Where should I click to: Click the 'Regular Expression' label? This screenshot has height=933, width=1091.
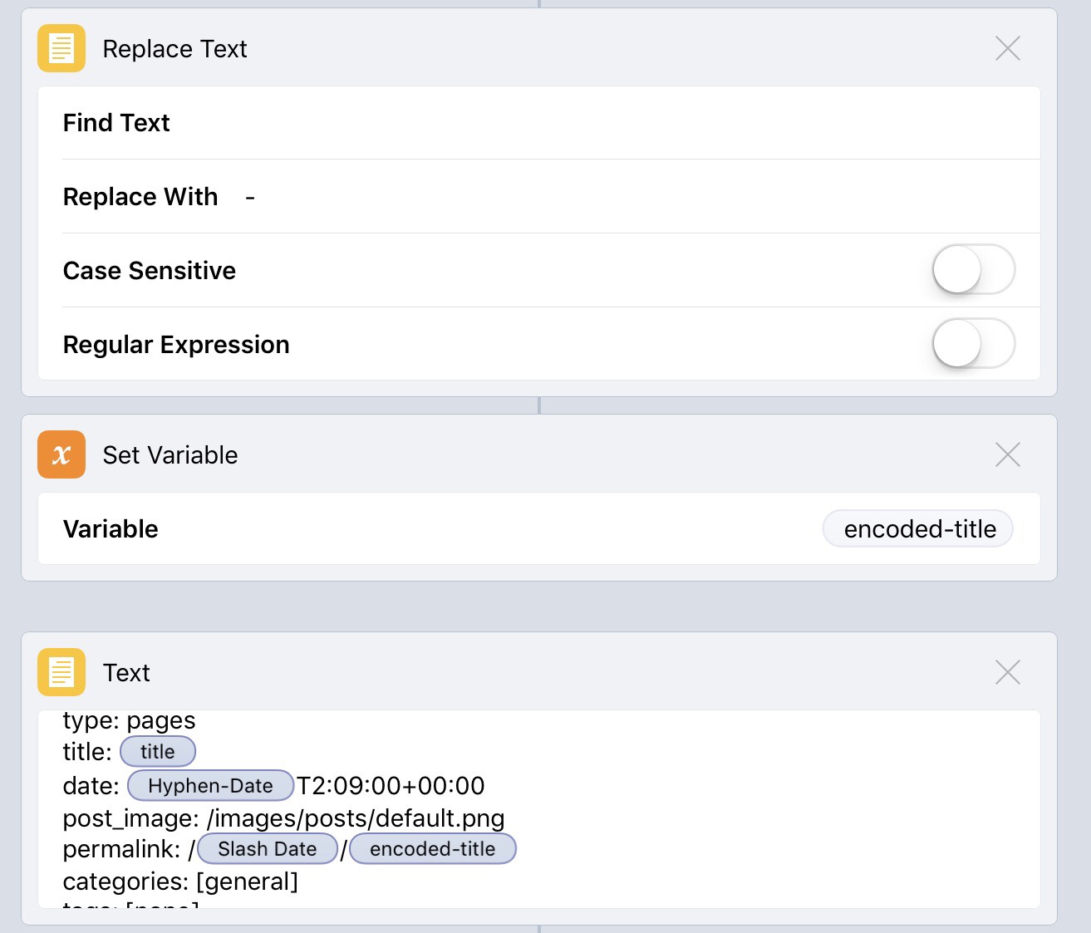click(x=176, y=345)
